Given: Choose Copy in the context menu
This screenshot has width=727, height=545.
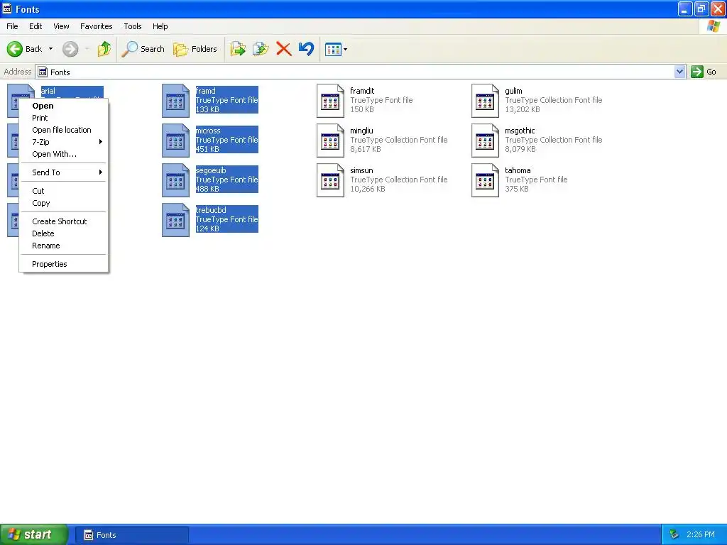Looking at the screenshot, I should click(63, 203).
